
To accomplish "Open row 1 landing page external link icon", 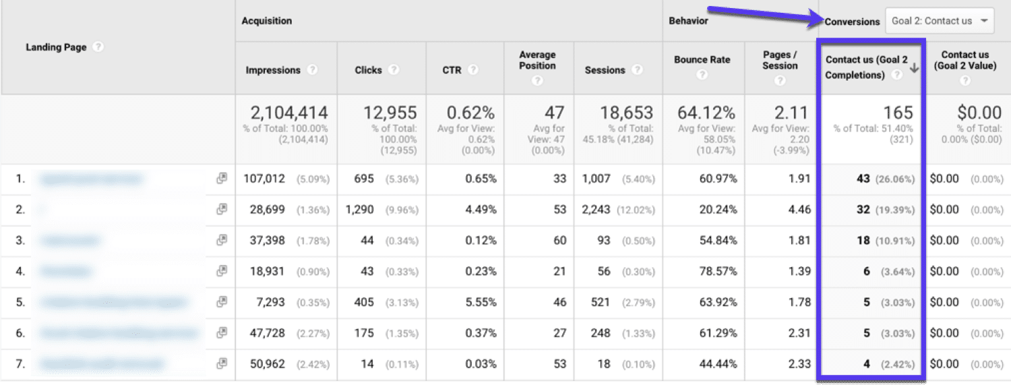I will [222, 178].
